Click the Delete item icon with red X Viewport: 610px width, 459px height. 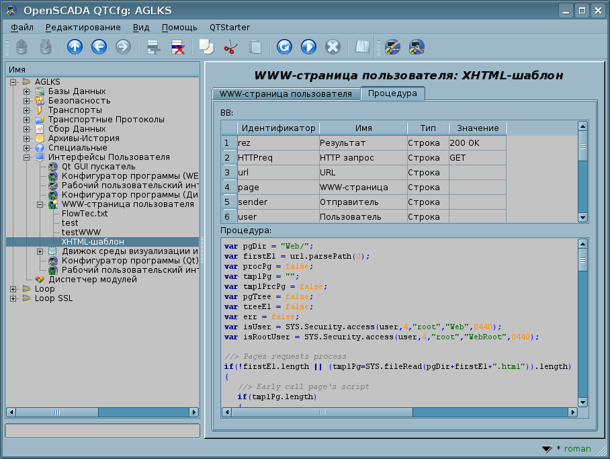tap(178, 46)
